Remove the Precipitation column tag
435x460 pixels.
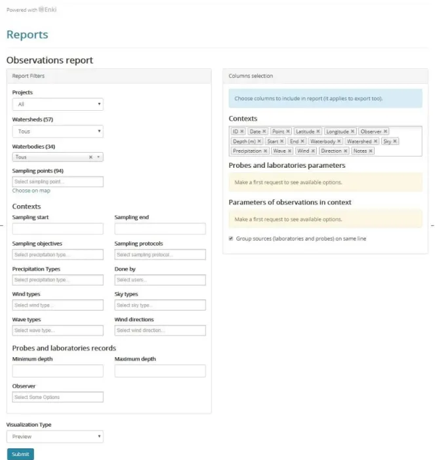point(265,151)
